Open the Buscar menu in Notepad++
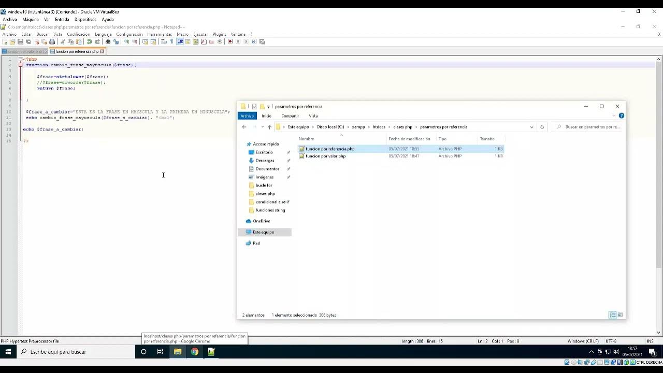The image size is (663, 373). pyautogui.click(x=42, y=34)
